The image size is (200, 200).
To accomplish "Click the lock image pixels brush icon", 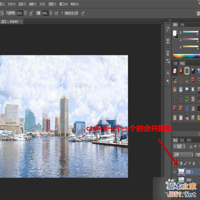I will coord(186,163).
